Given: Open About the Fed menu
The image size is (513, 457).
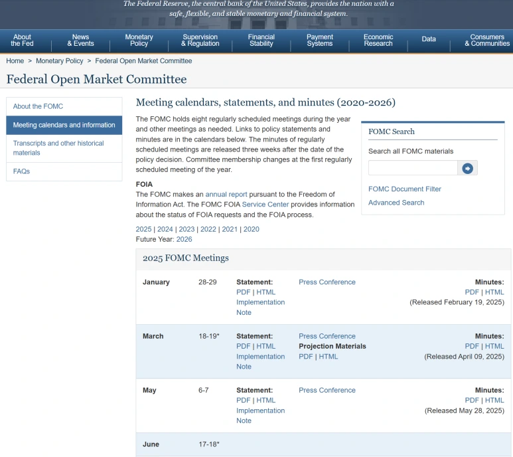Looking at the screenshot, I should coord(22,41).
